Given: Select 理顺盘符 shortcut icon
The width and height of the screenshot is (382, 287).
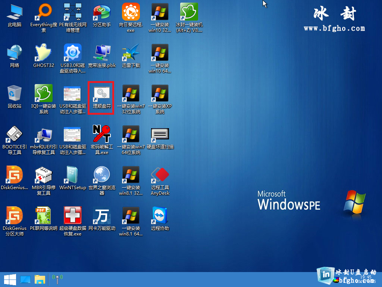Looking at the screenshot, I should click(x=102, y=97).
